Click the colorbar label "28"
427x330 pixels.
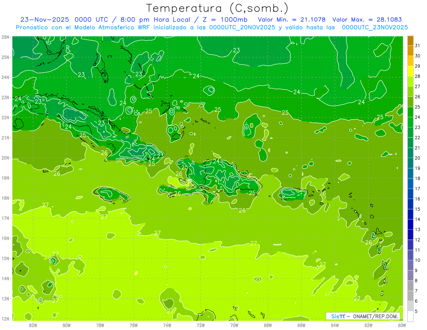pos(418,76)
